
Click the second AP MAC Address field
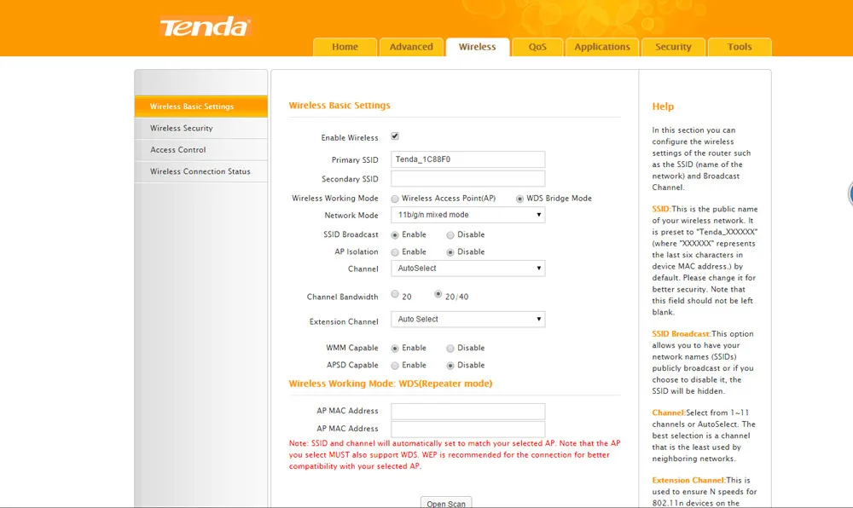[x=467, y=430]
